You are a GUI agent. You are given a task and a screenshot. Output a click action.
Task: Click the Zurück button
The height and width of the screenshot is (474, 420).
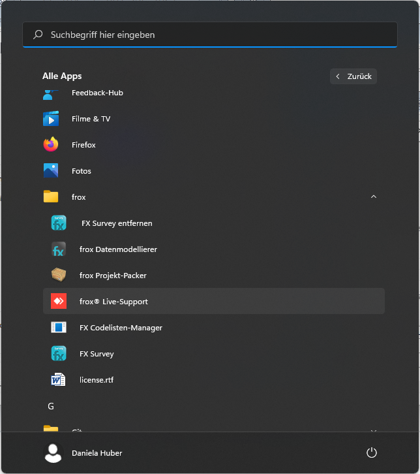[353, 76]
